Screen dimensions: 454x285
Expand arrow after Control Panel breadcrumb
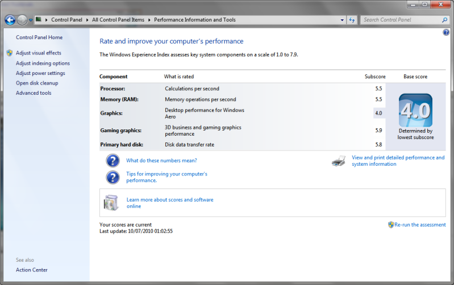pos(87,20)
